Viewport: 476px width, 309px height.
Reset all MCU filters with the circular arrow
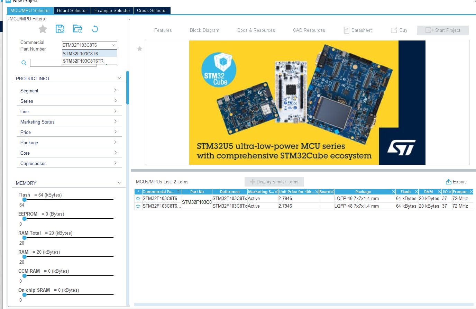click(x=95, y=29)
